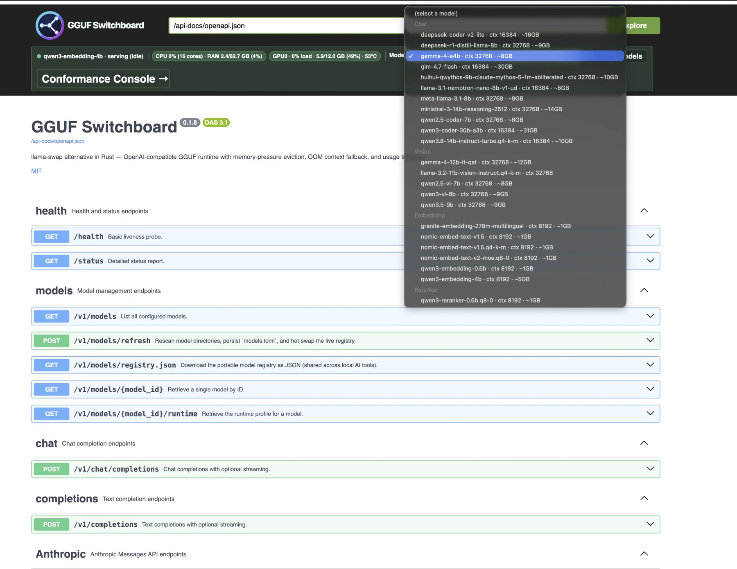
Task: Click the OAS 3.1 badge
Action: 216,122
